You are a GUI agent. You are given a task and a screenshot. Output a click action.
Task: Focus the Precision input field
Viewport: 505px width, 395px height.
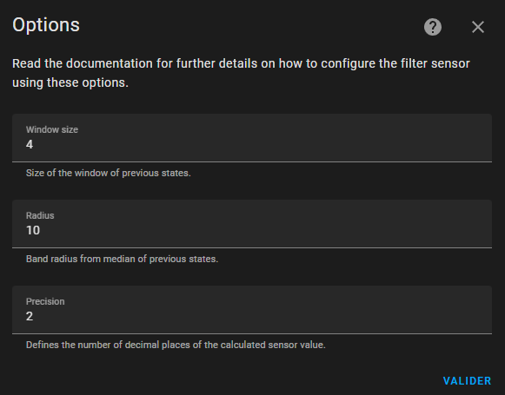252,309
